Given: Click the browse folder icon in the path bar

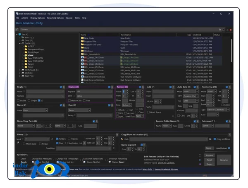Looking at the screenshot, I should [x=220, y=30].
